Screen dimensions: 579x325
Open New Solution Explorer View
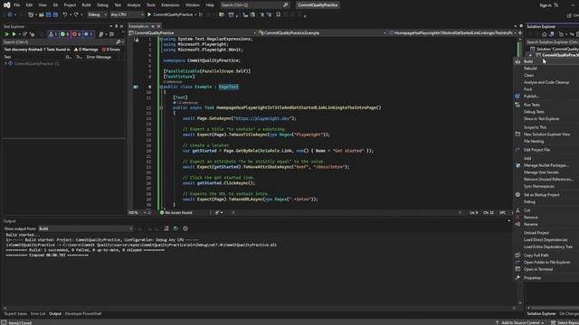tap(546, 135)
